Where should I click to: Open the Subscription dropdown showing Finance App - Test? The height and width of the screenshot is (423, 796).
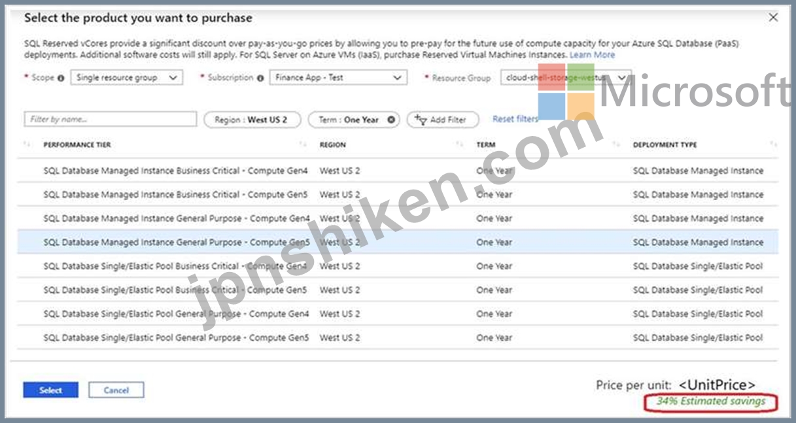pyautogui.click(x=338, y=77)
